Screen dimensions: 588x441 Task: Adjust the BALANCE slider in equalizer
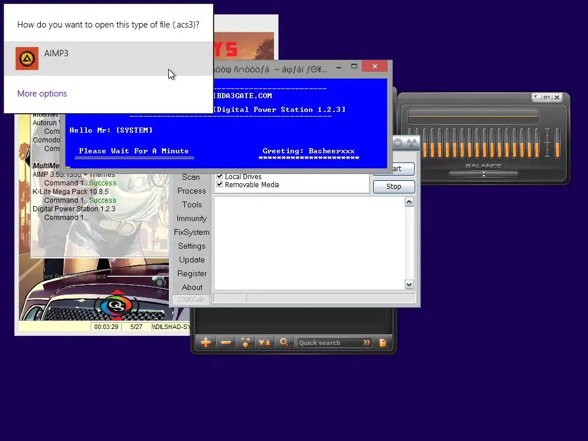pos(483,174)
